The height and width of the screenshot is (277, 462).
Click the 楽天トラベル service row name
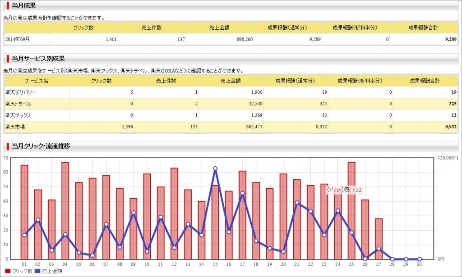coord(18,104)
